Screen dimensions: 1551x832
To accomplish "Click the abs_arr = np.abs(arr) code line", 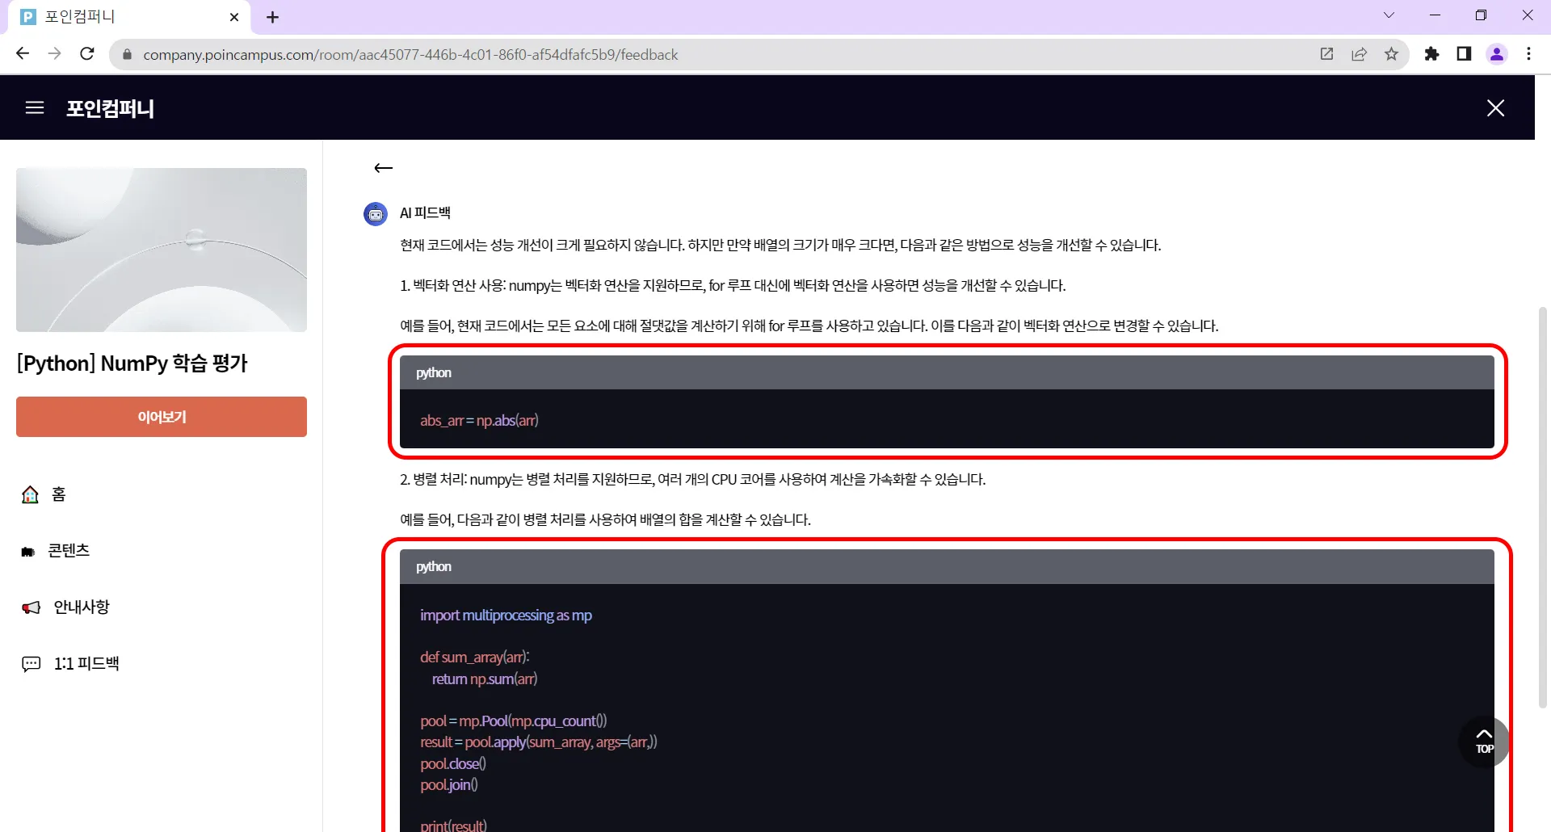I will click(479, 420).
